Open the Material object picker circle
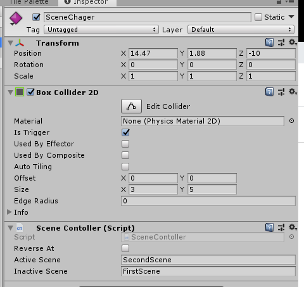The image size is (304, 287). point(291,121)
